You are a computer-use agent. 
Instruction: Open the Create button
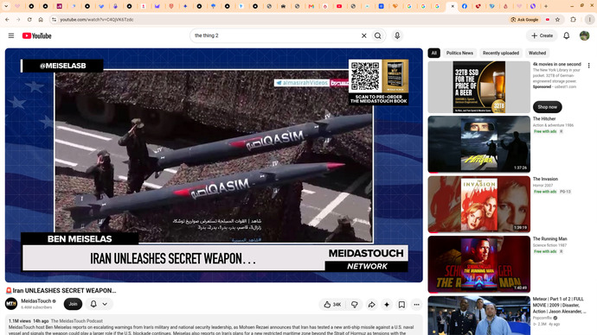point(542,35)
